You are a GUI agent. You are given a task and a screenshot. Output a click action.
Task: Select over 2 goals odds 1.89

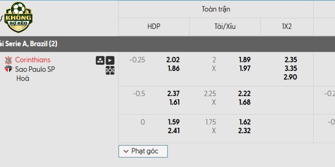[245, 60]
